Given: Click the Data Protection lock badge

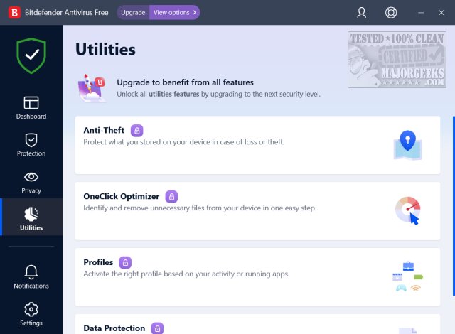Looking at the screenshot, I should click(x=157, y=328).
